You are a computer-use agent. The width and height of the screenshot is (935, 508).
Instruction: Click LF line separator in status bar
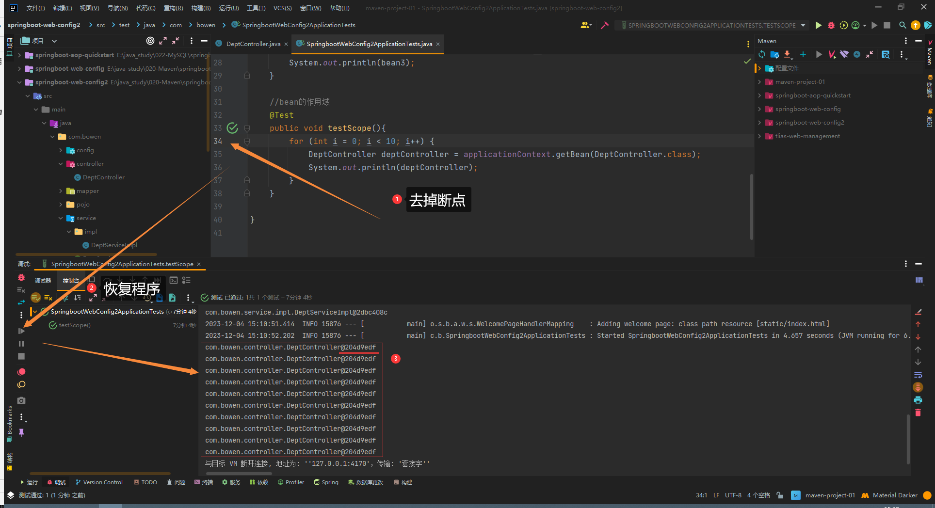click(x=716, y=495)
